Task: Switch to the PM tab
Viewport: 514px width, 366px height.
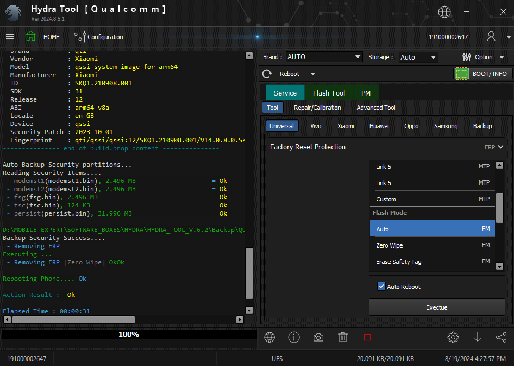Action: click(x=366, y=93)
